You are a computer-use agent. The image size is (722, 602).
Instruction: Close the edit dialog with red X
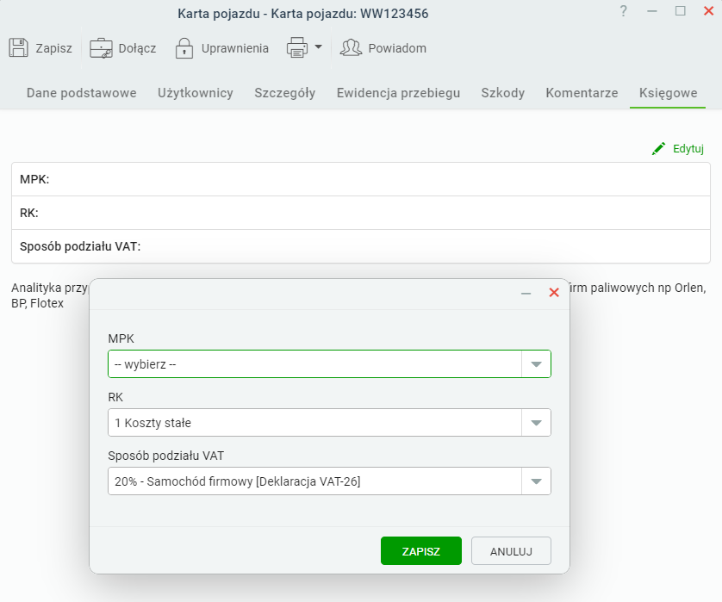[x=554, y=292]
